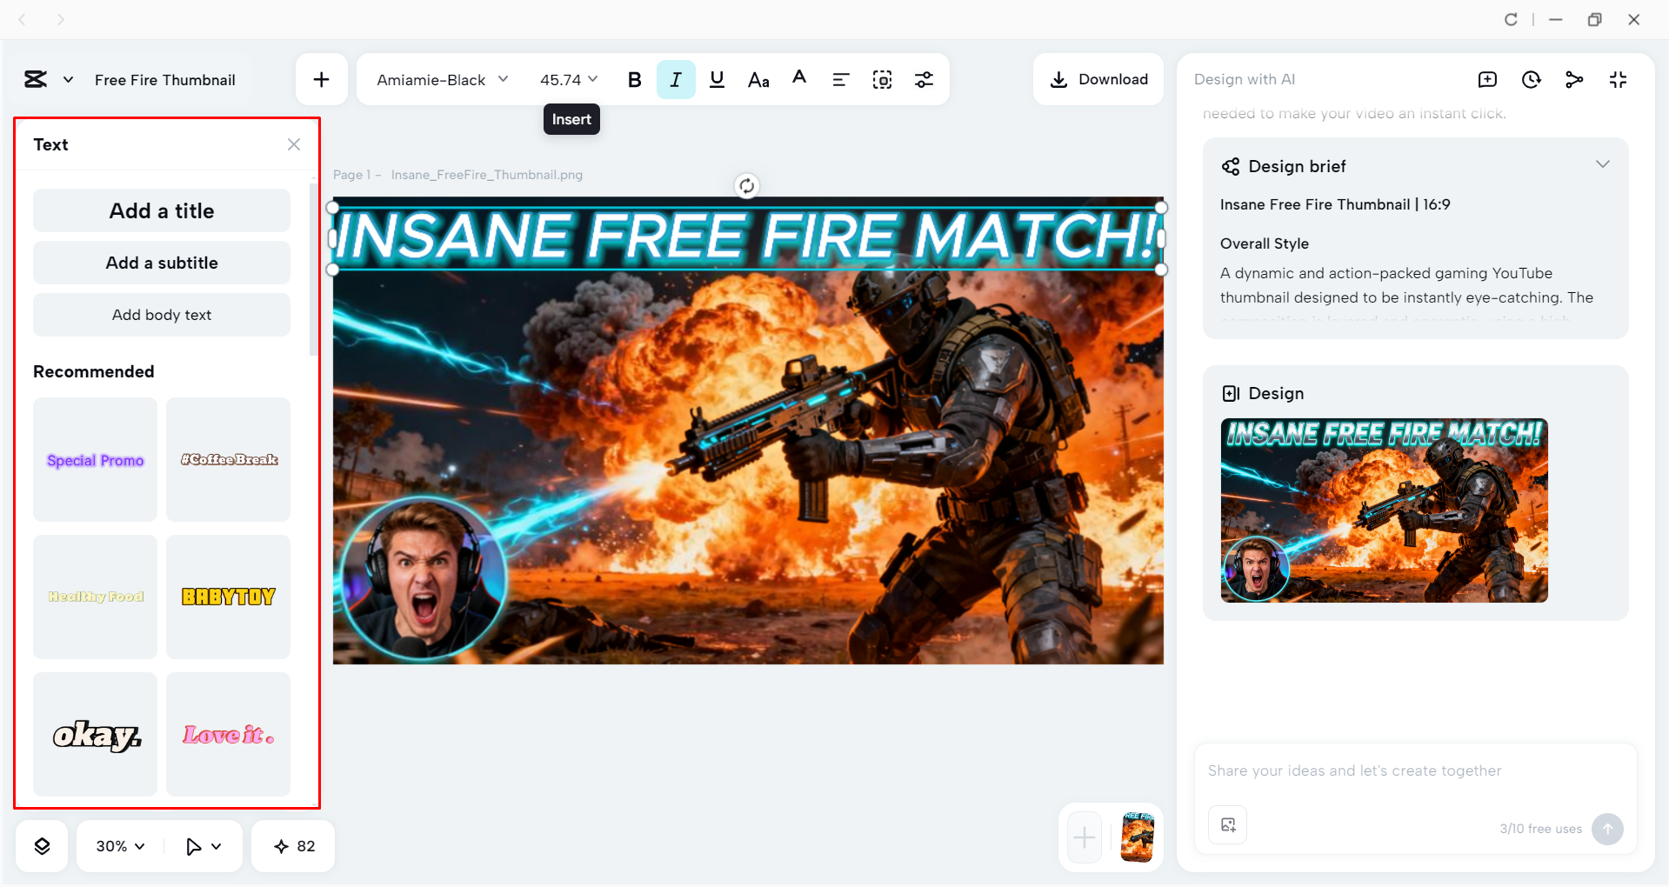Select the BABYTOY text style
The image size is (1669, 887).
point(228,597)
